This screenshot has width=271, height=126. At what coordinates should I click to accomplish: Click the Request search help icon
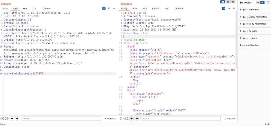[x=2, y=119]
